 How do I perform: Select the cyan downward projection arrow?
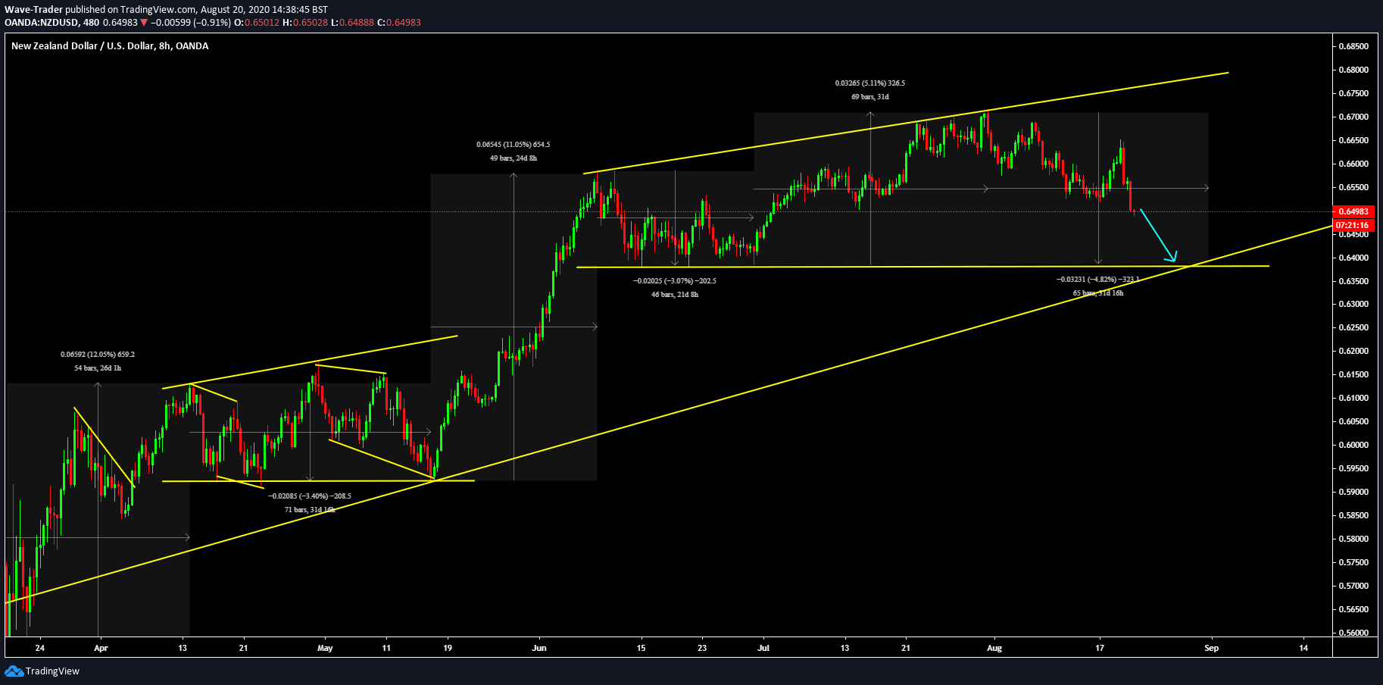(x=1158, y=236)
